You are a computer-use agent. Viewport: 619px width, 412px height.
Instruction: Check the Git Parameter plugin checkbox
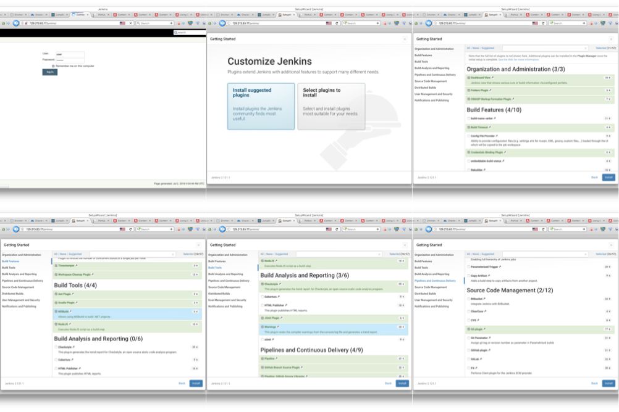(469, 338)
